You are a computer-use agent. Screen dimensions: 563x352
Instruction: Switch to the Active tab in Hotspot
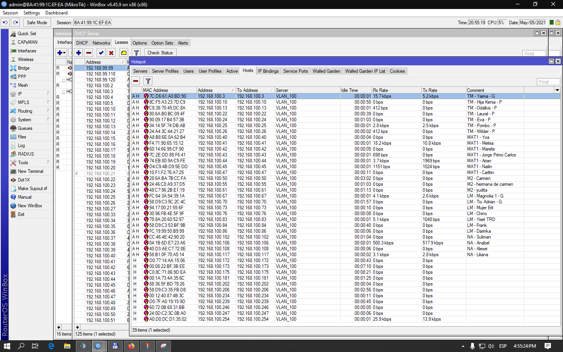point(232,71)
